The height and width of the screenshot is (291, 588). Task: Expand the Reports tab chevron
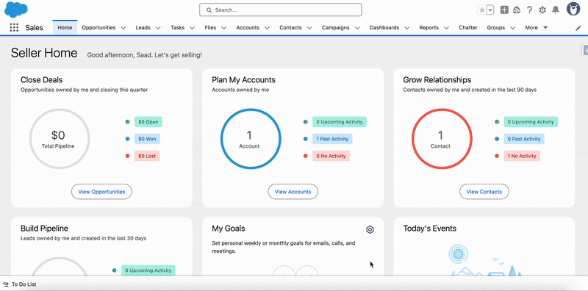point(446,28)
